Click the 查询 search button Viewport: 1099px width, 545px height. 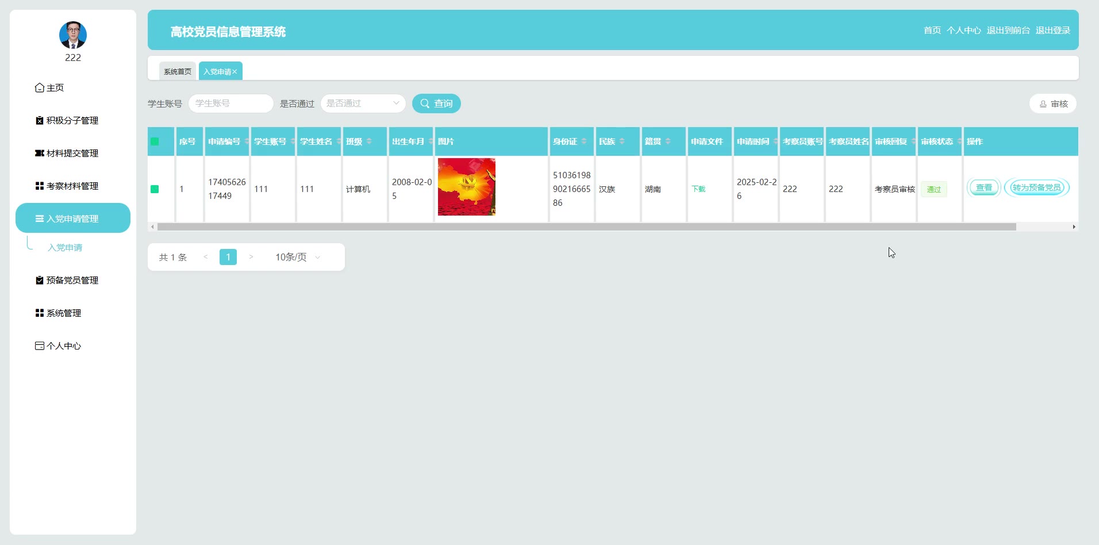pyautogui.click(x=436, y=103)
